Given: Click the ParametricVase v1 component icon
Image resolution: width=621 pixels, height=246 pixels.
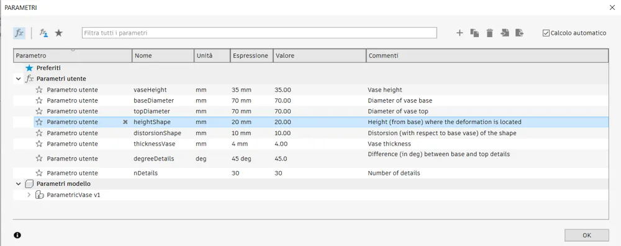Looking at the screenshot, I should (40, 195).
